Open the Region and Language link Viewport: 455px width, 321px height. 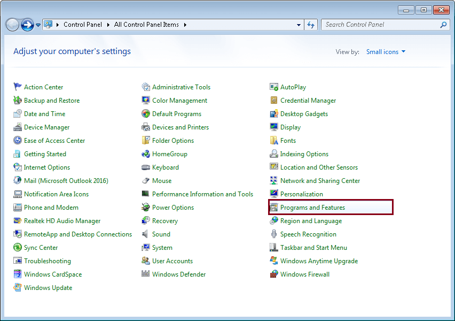311,220
